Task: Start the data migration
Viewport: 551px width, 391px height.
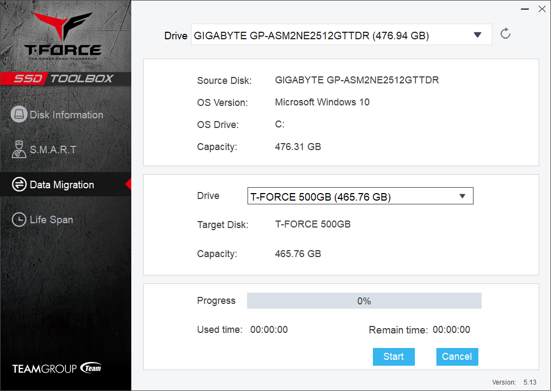Action: pos(393,357)
